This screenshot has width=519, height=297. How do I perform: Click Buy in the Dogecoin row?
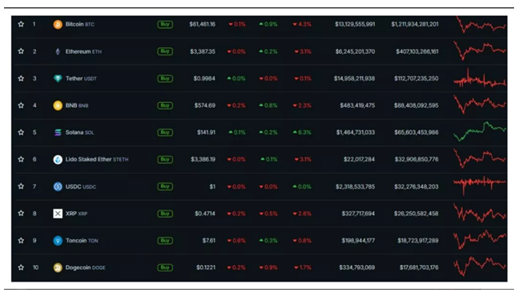coord(165,268)
